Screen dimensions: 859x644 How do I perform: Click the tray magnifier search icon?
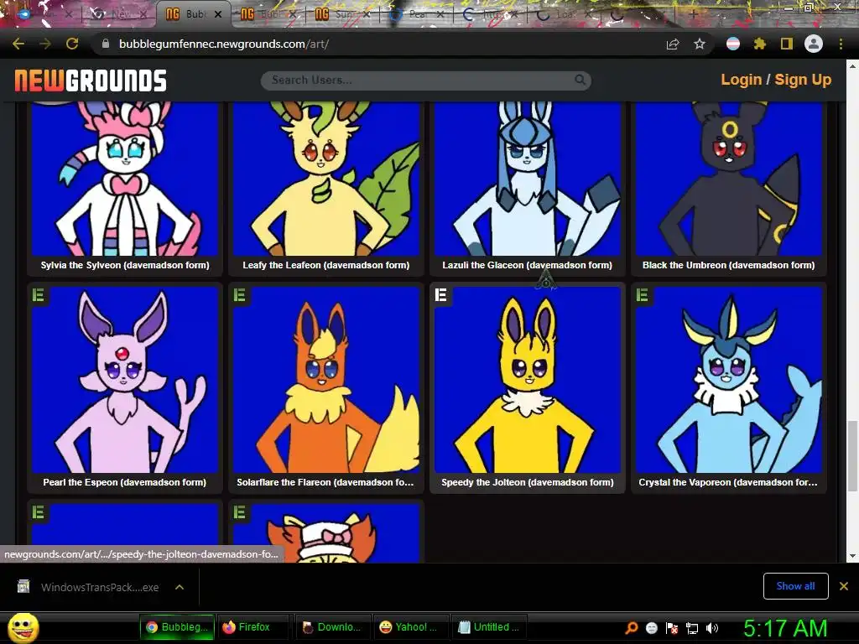[632, 627]
